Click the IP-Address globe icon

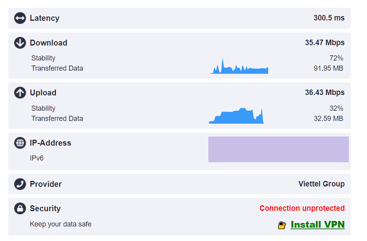(20, 143)
